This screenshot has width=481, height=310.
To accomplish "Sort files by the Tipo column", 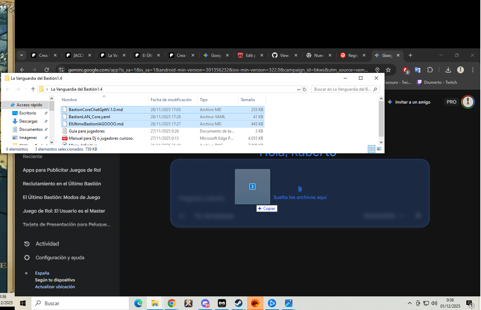I will tap(204, 100).
